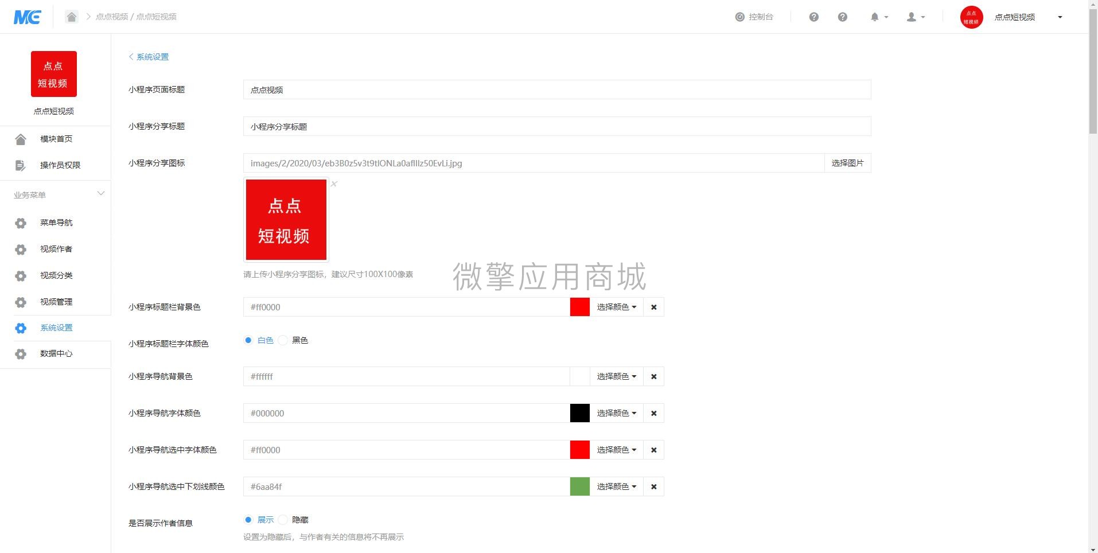1098x553 pixels.
Task: Click the gear icon beside 菜单导航
Action: click(21, 223)
